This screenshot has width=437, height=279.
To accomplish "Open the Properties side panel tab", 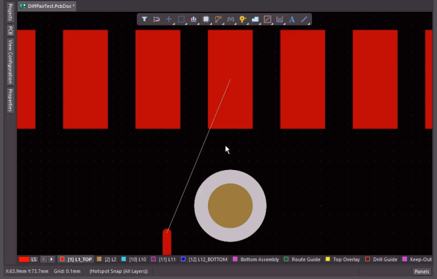I will pyautogui.click(x=10, y=100).
